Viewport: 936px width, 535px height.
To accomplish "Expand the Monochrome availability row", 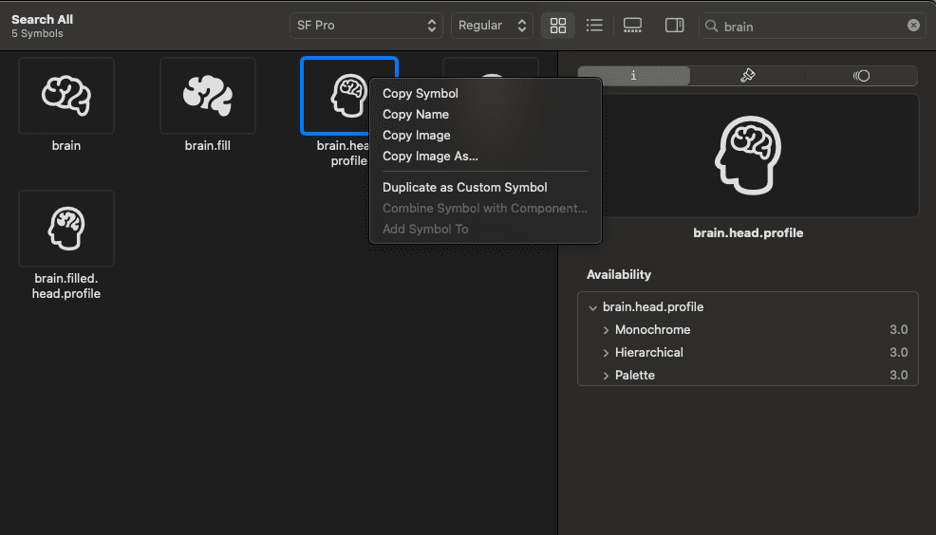I will 606,330.
